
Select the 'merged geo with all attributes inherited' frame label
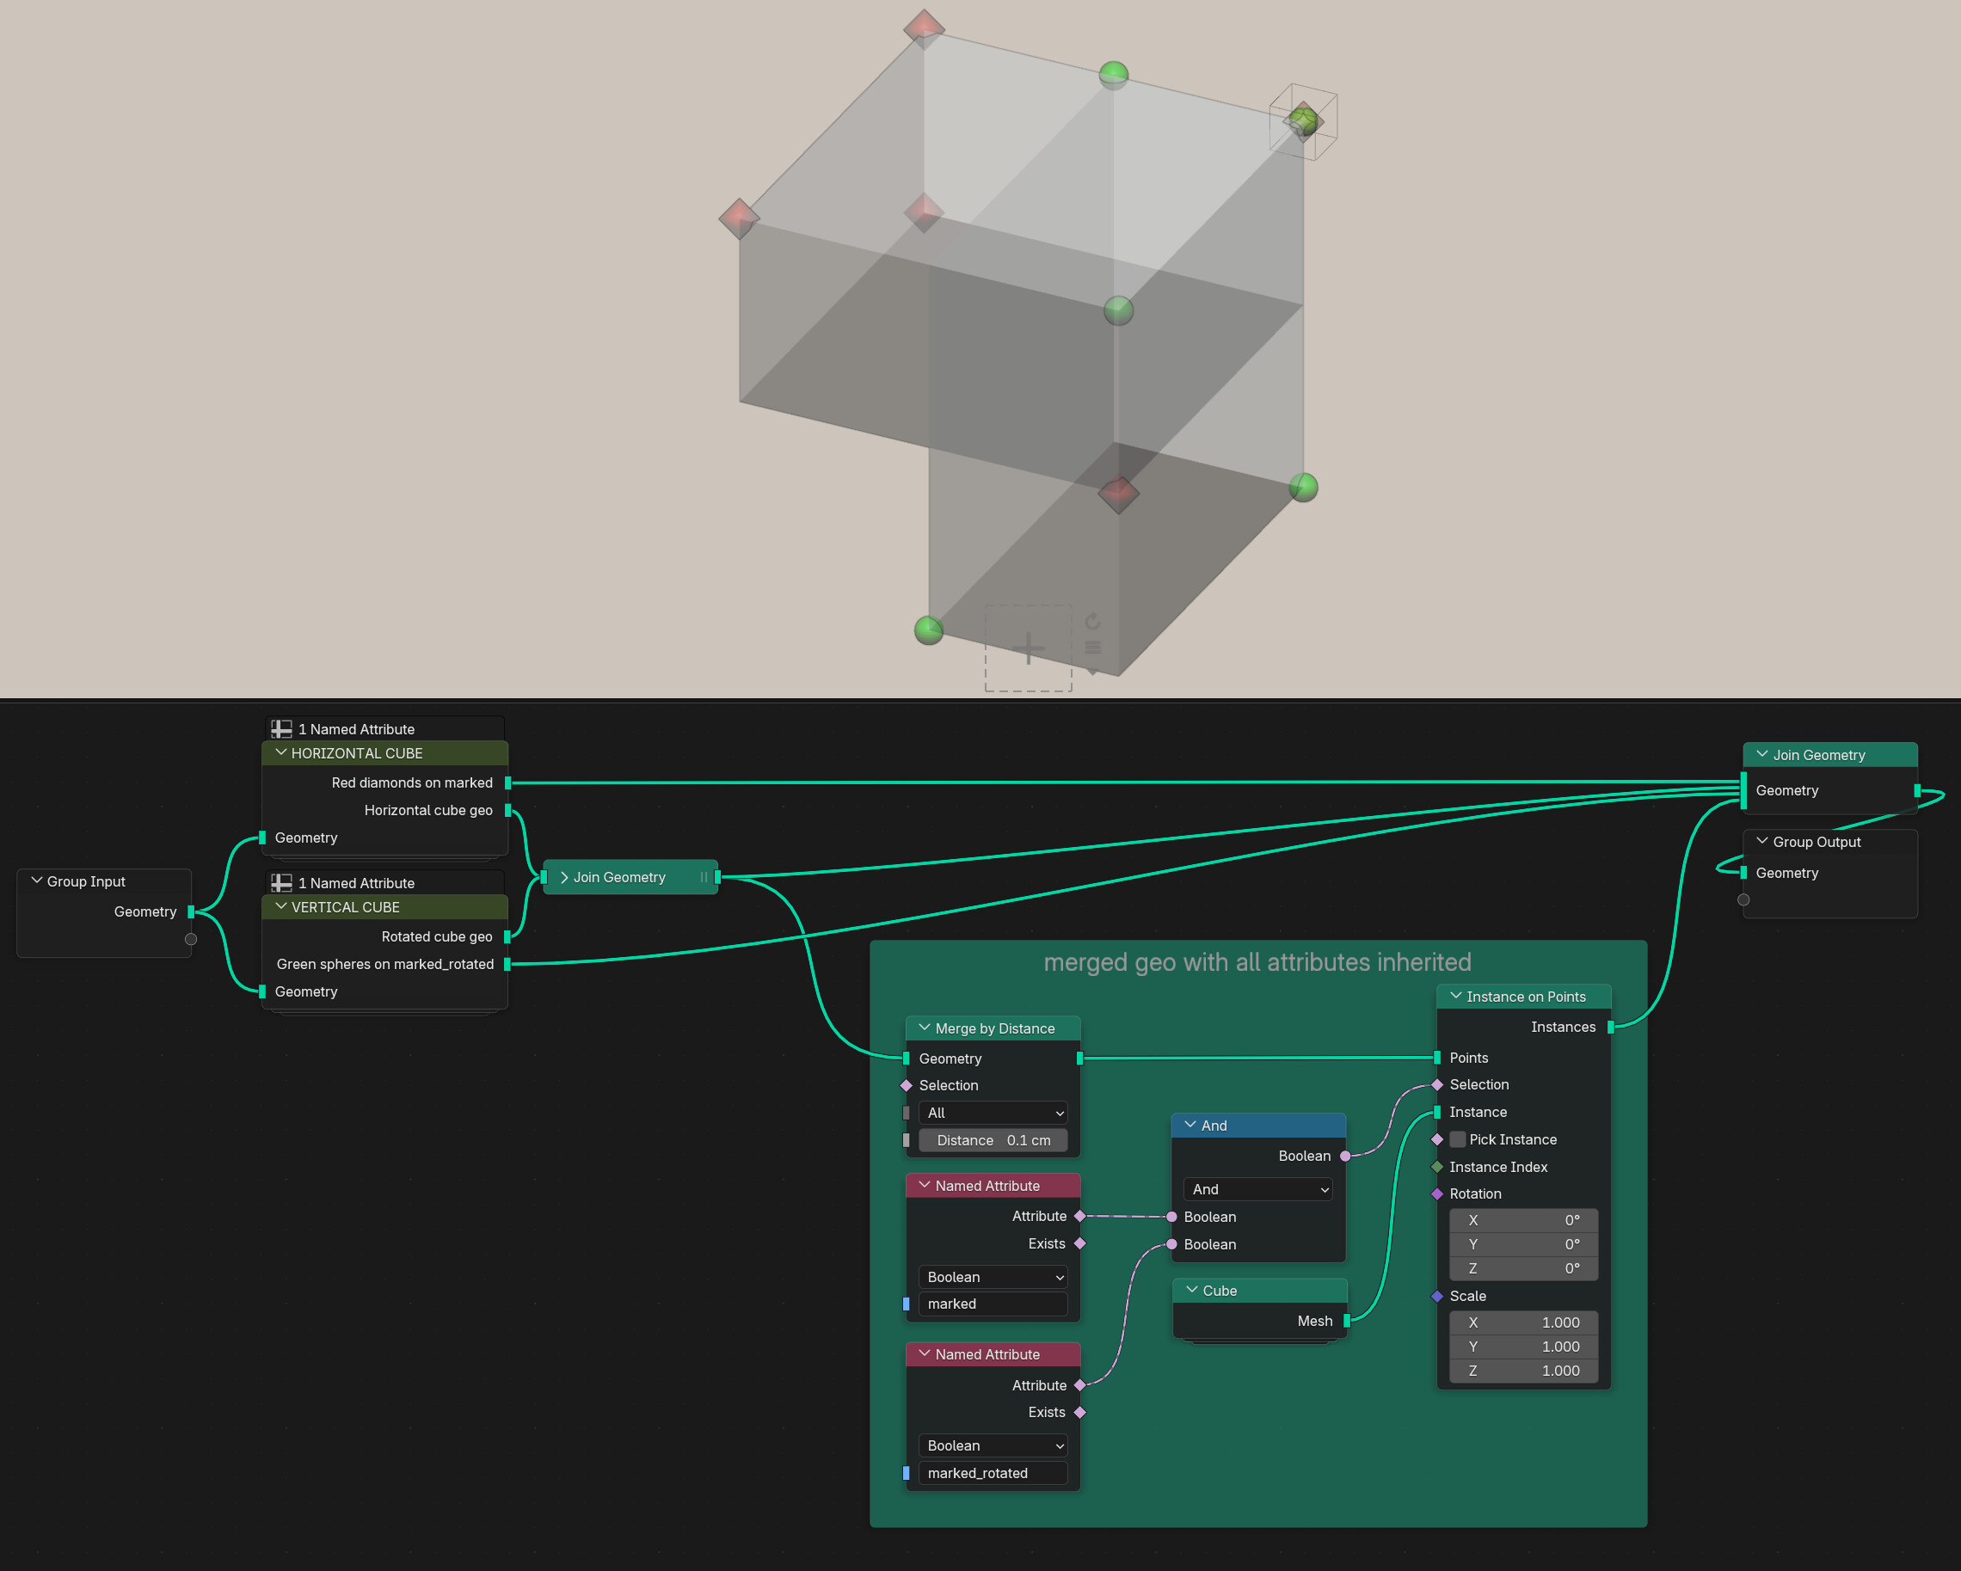(x=1257, y=962)
